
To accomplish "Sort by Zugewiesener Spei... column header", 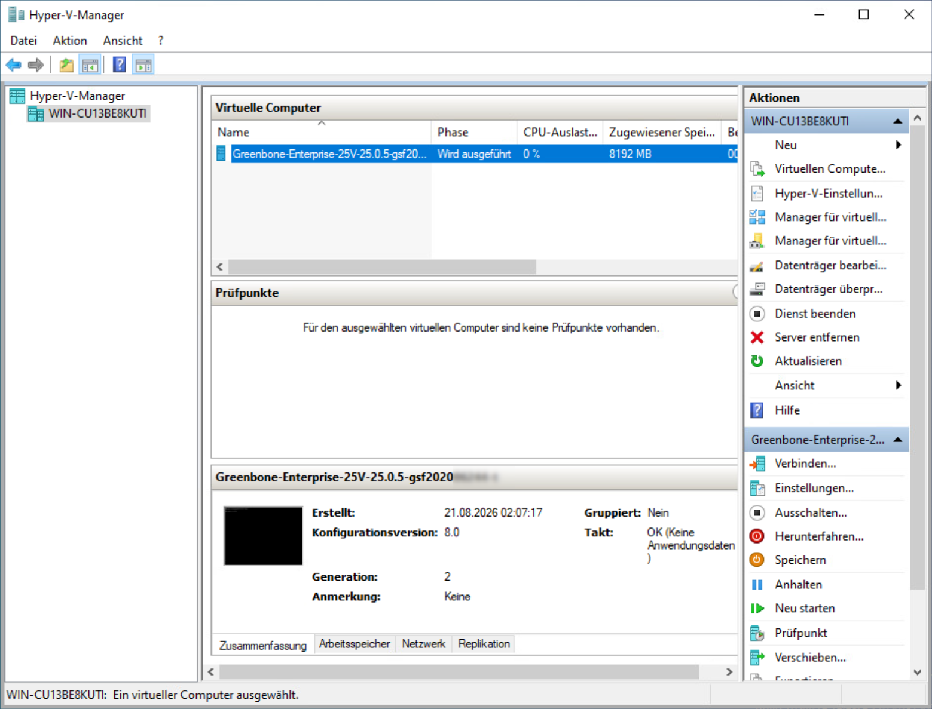I will [x=662, y=132].
